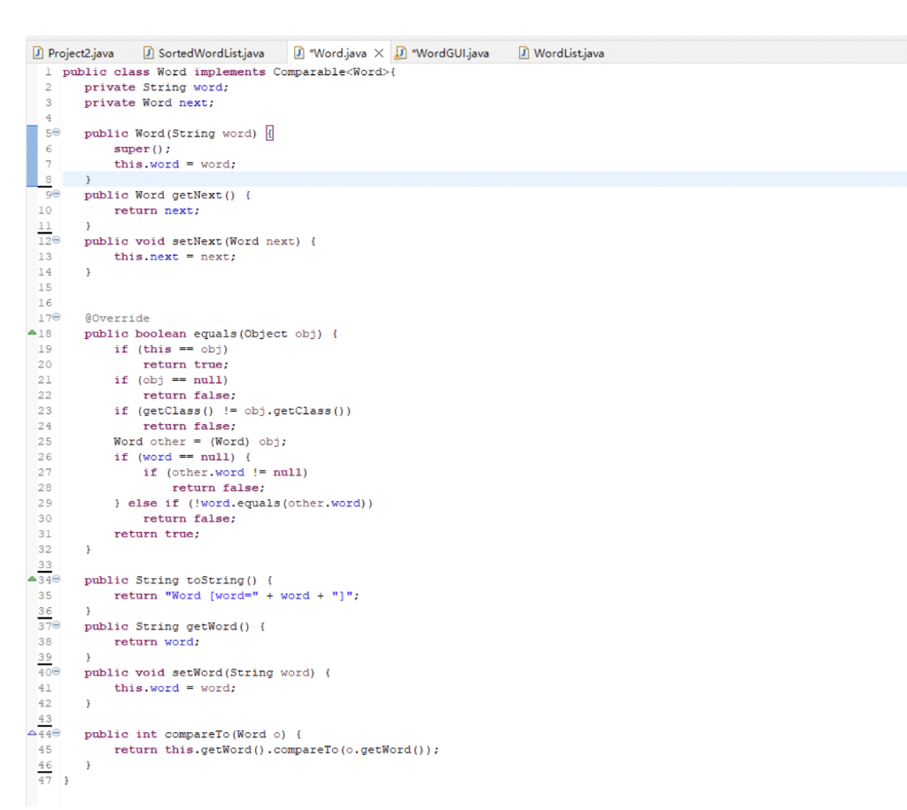
Task: Click 'compareTo(o.getWord())' on line 45
Action: coord(353,750)
